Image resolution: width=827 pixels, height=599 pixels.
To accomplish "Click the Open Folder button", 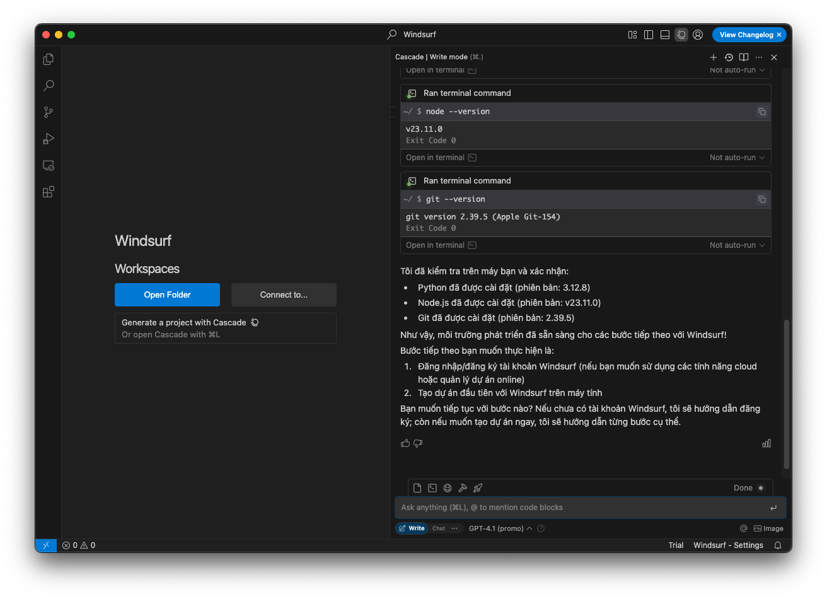I will tap(167, 294).
